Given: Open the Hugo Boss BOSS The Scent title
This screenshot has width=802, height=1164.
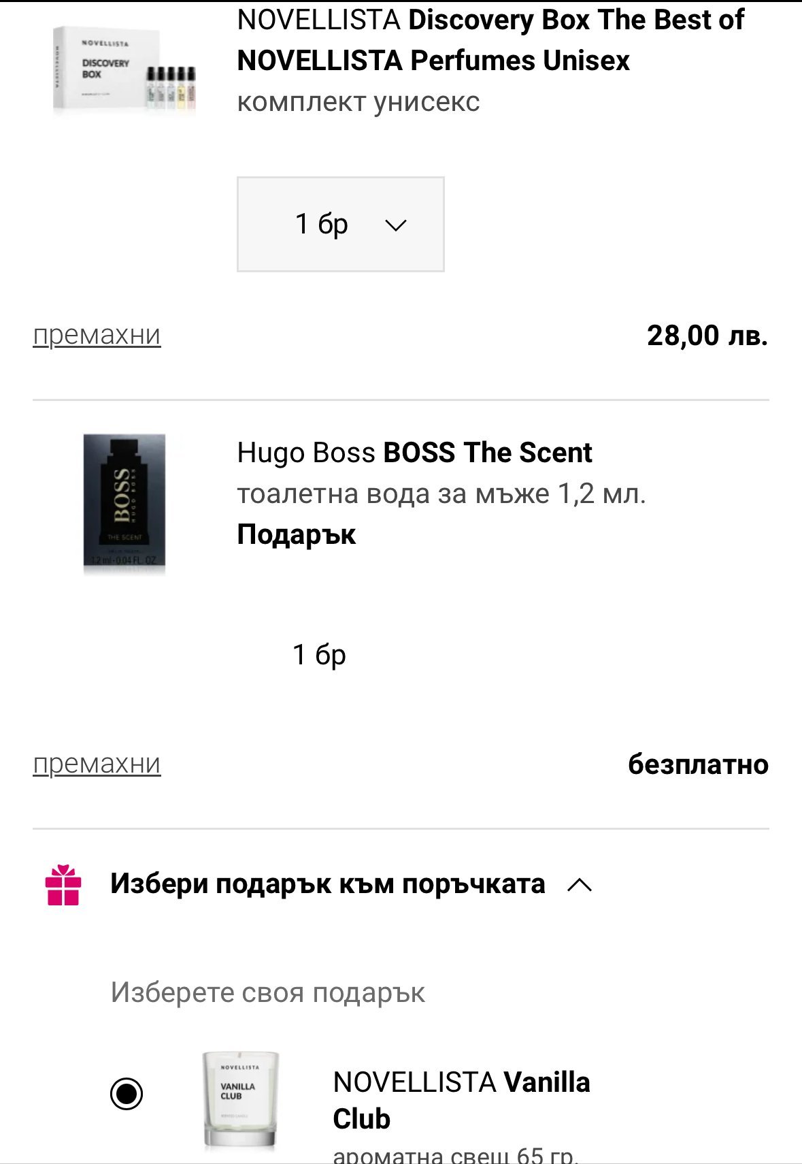Looking at the screenshot, I should pyautogui.click(x=414, y=453).
